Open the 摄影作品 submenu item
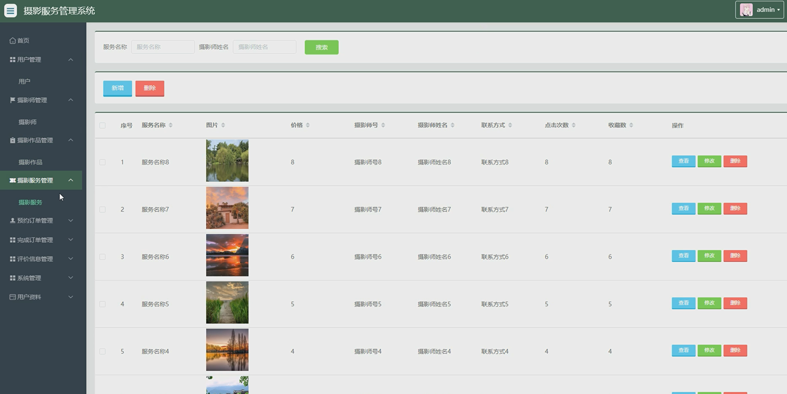Image resolution: width=787 pixels, height=394 pixels. (30, 162)
